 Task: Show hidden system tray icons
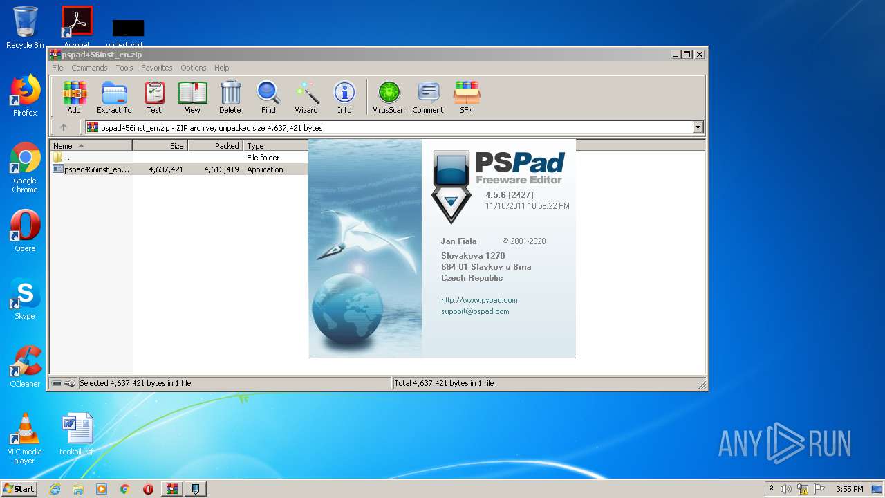(771, 489)
